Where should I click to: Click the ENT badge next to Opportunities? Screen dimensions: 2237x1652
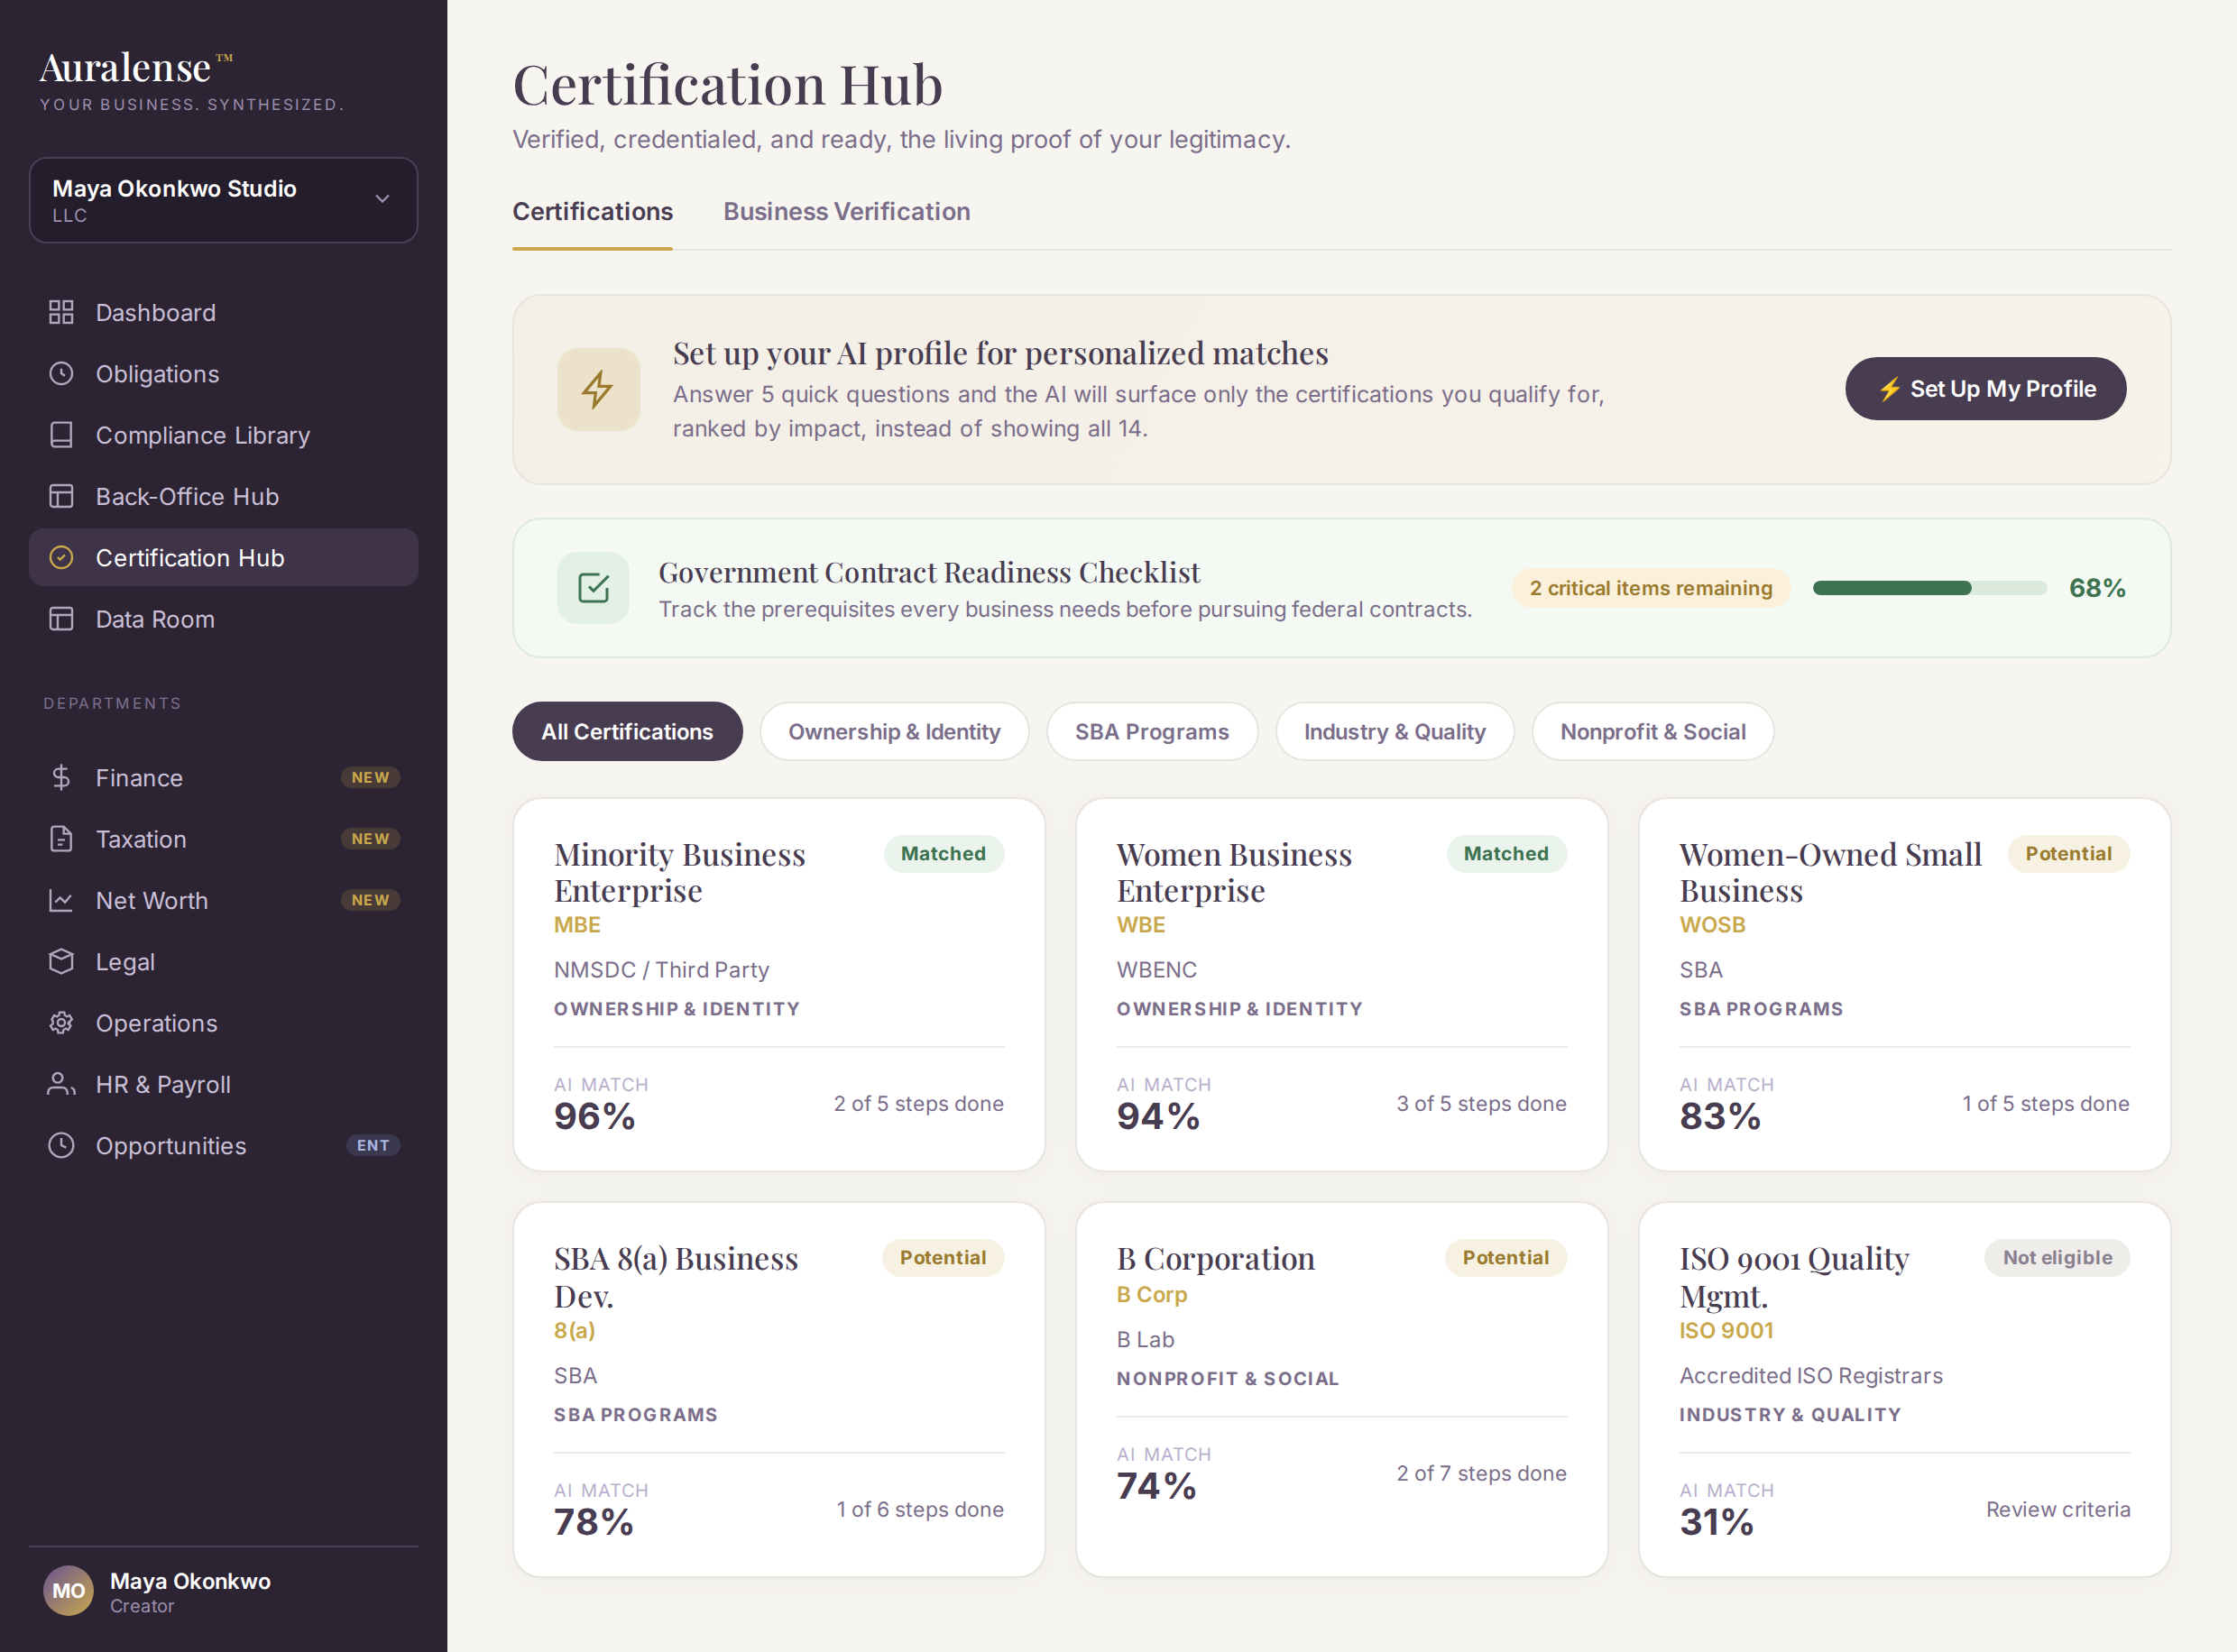(373, 1145)
